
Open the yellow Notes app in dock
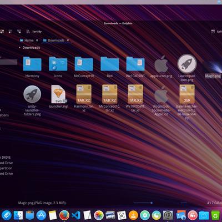tap(53, 215)
